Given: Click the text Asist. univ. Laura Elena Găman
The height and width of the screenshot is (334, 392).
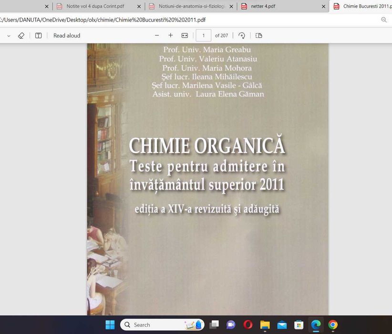Looking at the screenshot, I should (208, 94).
